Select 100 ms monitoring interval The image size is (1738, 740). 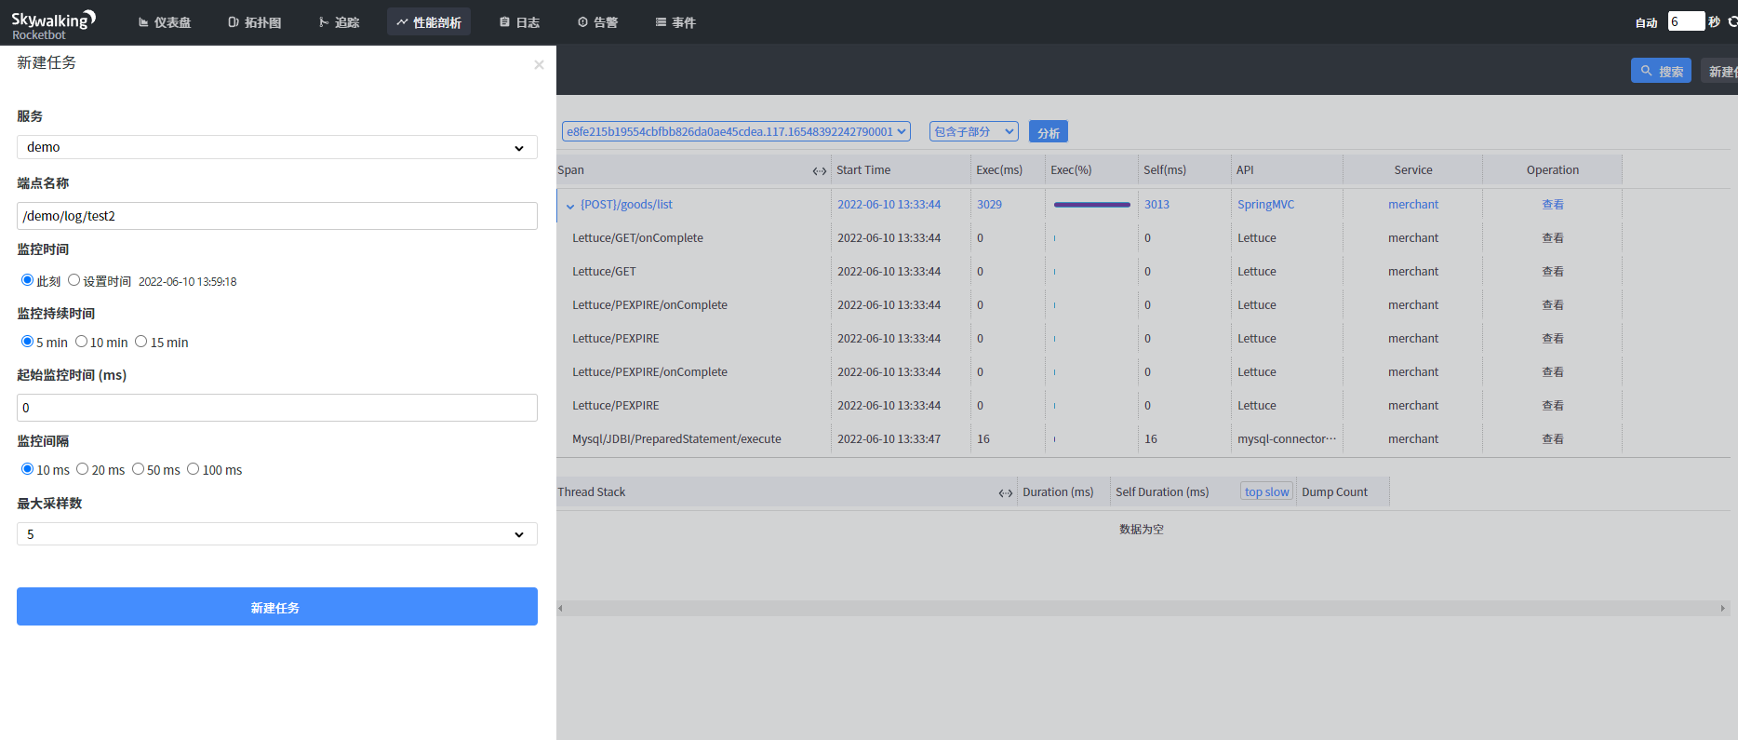coord(193,469)
